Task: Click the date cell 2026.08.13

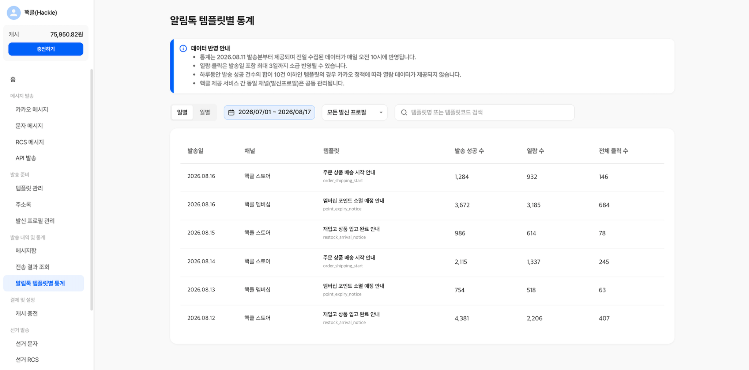Action: (x=201, y=290)
